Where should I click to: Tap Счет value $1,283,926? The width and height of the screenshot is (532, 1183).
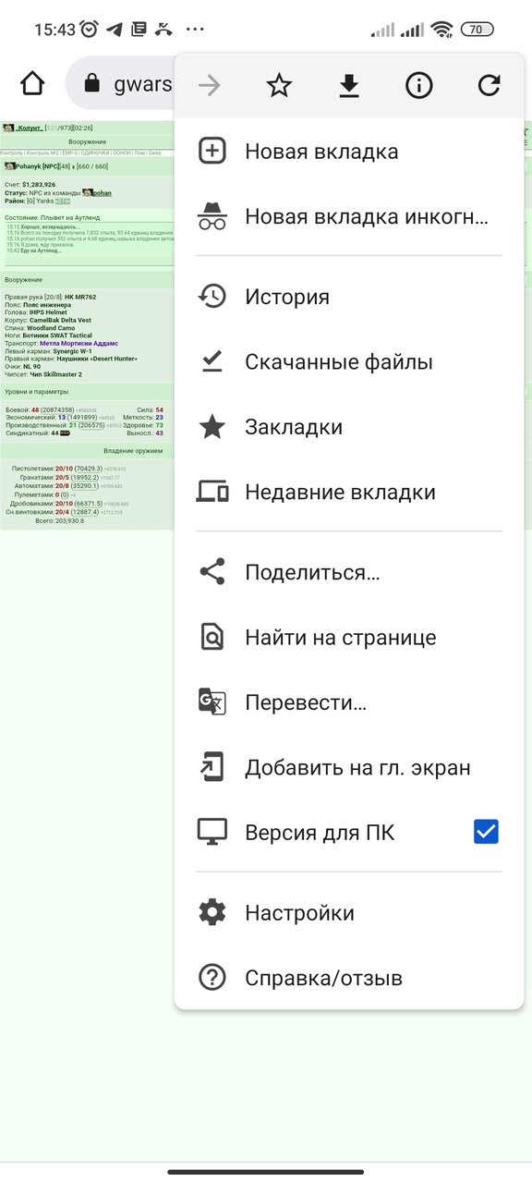tap(39, 185)
